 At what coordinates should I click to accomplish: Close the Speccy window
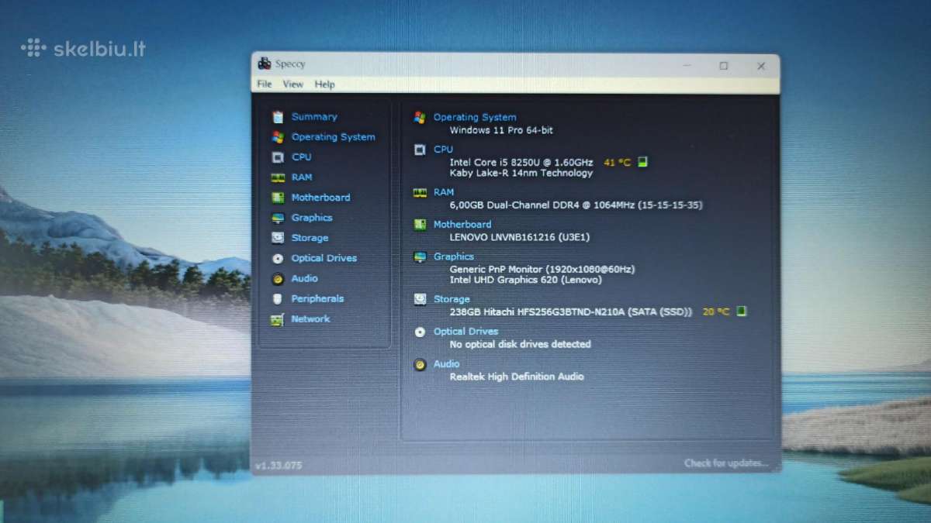pyautogui.click(x=760, y=66)
